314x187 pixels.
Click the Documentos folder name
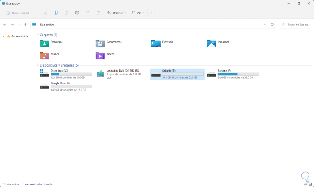point(114,42)
